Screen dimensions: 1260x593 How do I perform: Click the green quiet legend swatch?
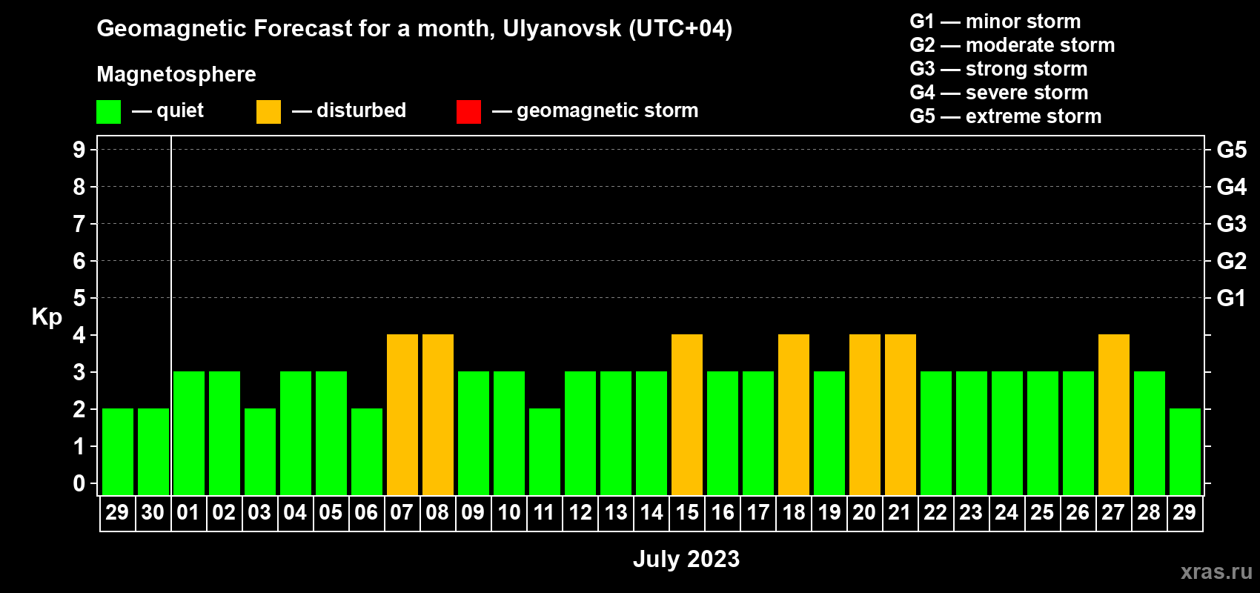click(108, 112)
